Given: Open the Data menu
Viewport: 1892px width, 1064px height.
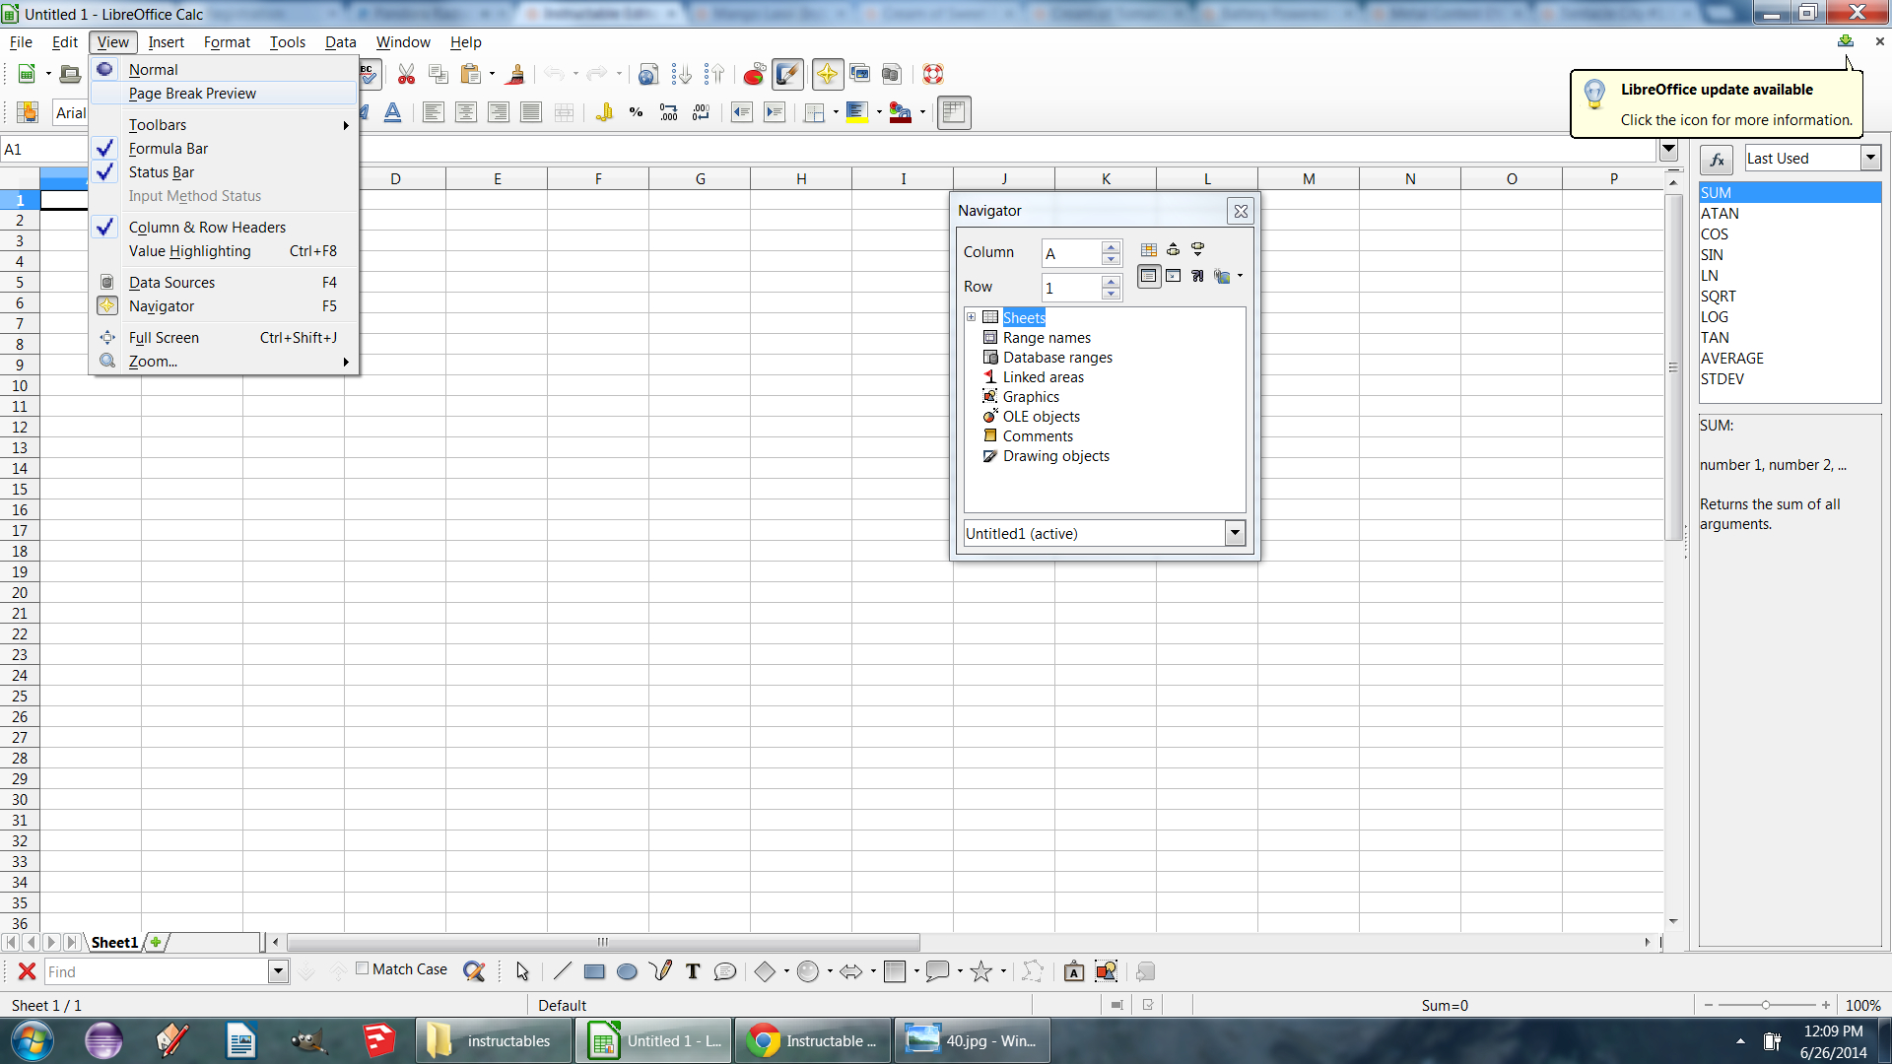Looking at the screenshot, I should click(340, 42).
